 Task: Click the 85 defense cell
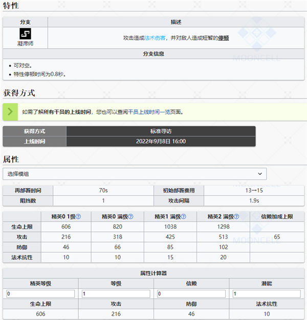point(170,247)
